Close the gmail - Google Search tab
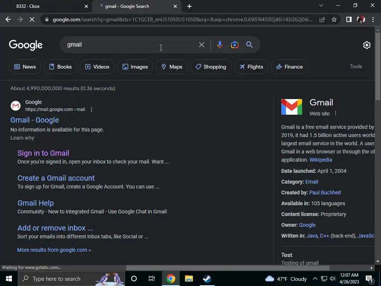This screenshot has width=381, height=286. [175, 7]
